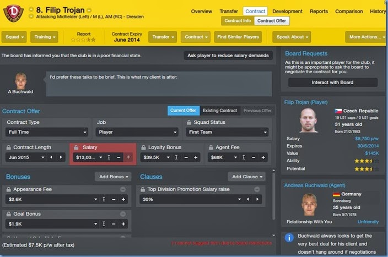
Task: Open the Speak About dropdown
Action: (x=292, y=37)
